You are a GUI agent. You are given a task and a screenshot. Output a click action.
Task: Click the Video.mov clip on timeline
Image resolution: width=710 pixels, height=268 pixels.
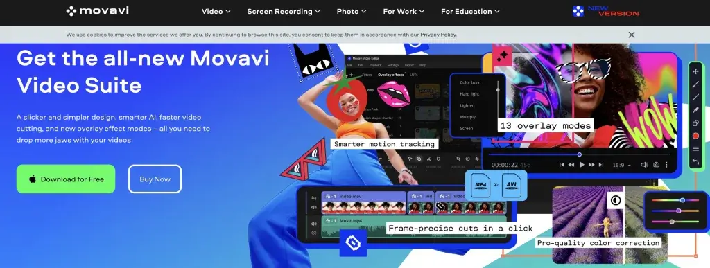364,202
